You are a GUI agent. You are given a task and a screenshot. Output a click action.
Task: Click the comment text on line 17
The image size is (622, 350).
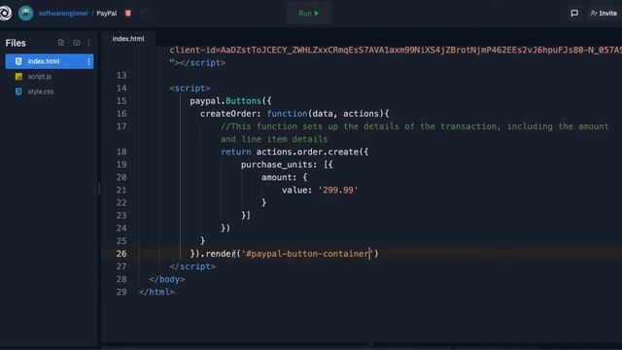point(414,132)
